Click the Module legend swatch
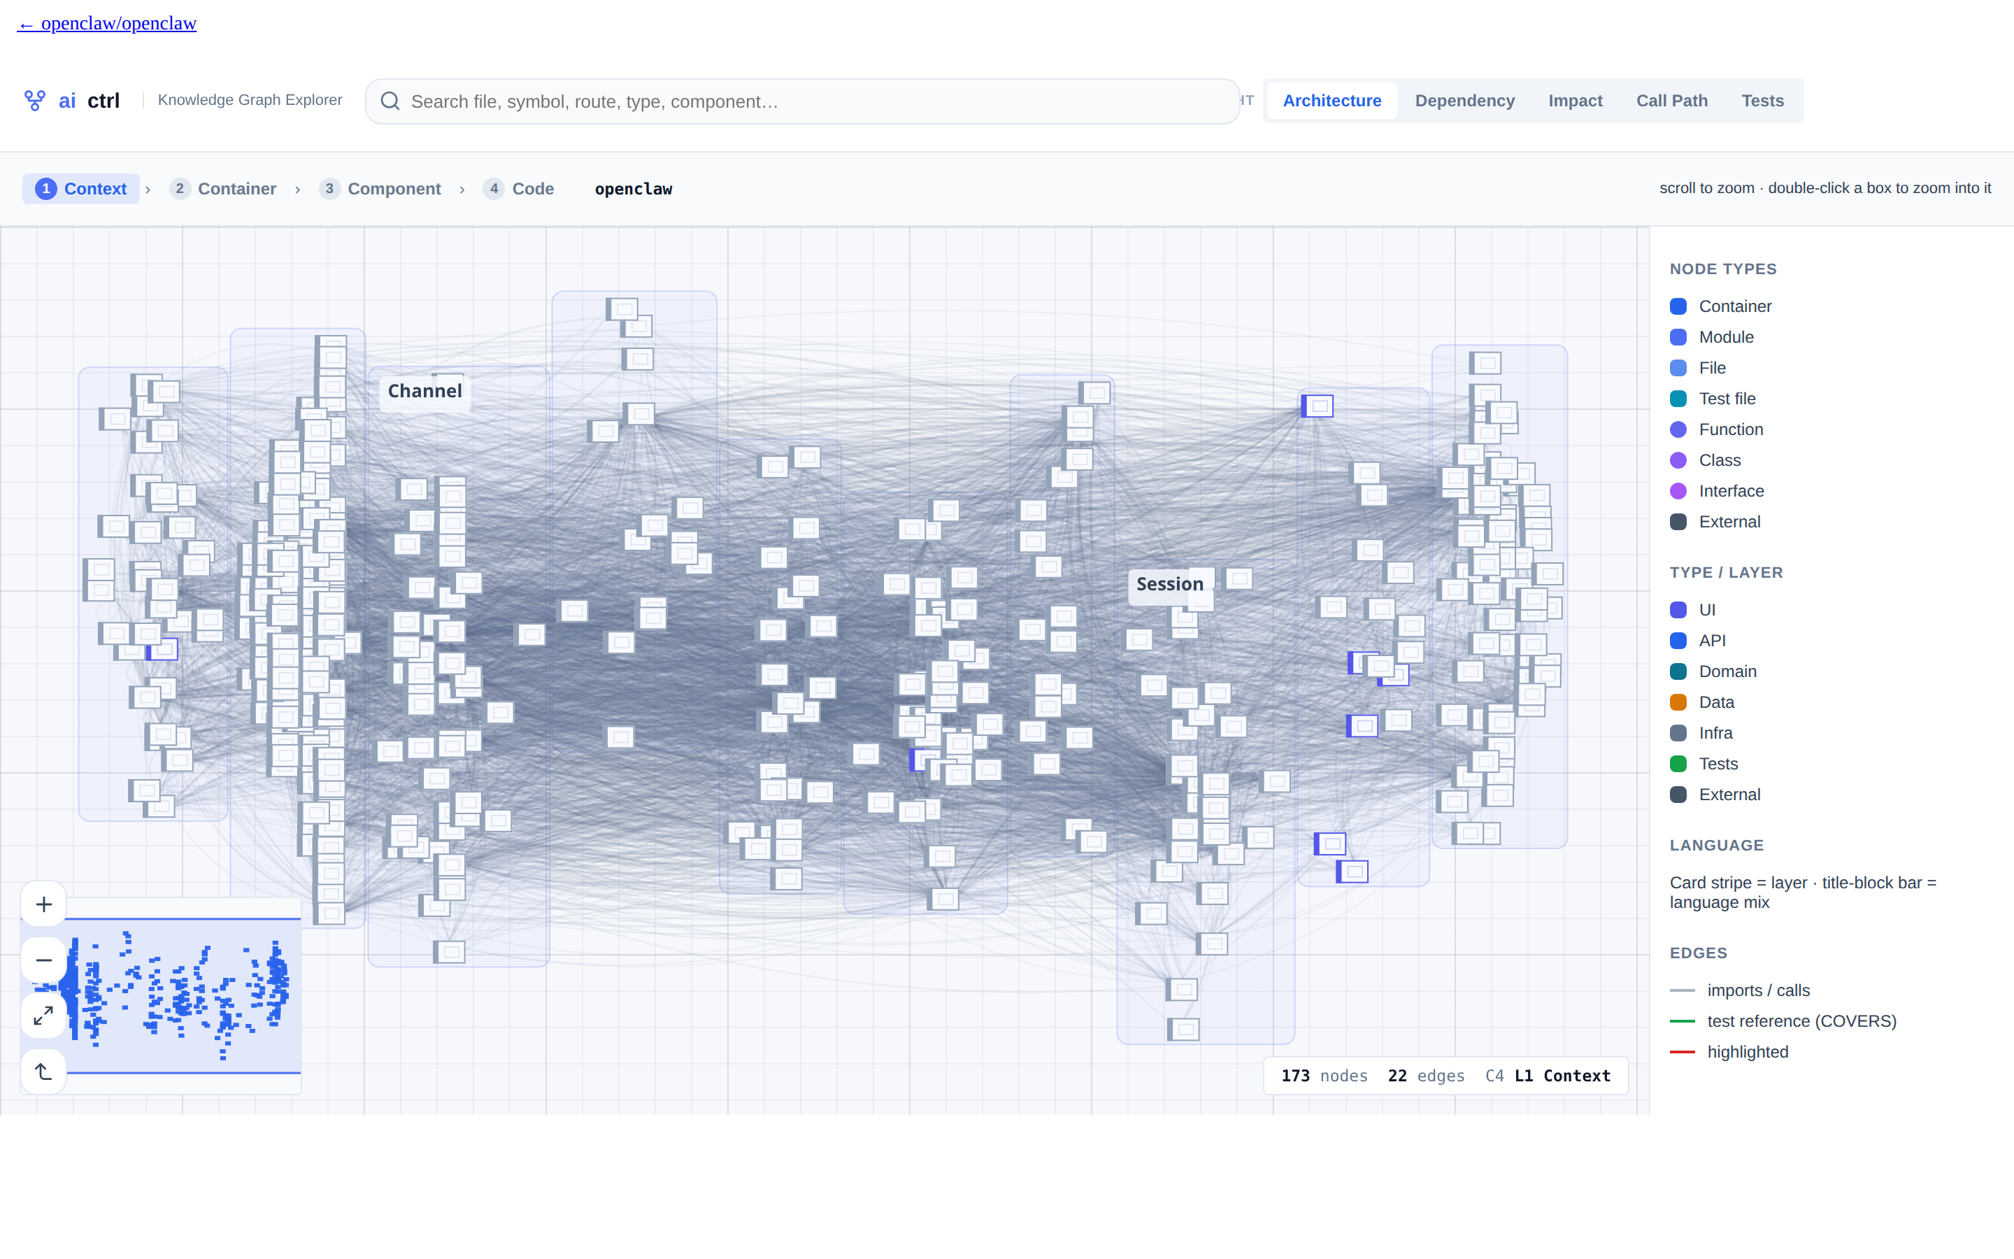The height and width of the screenshot is (1259, 2014). point(1678,337)
